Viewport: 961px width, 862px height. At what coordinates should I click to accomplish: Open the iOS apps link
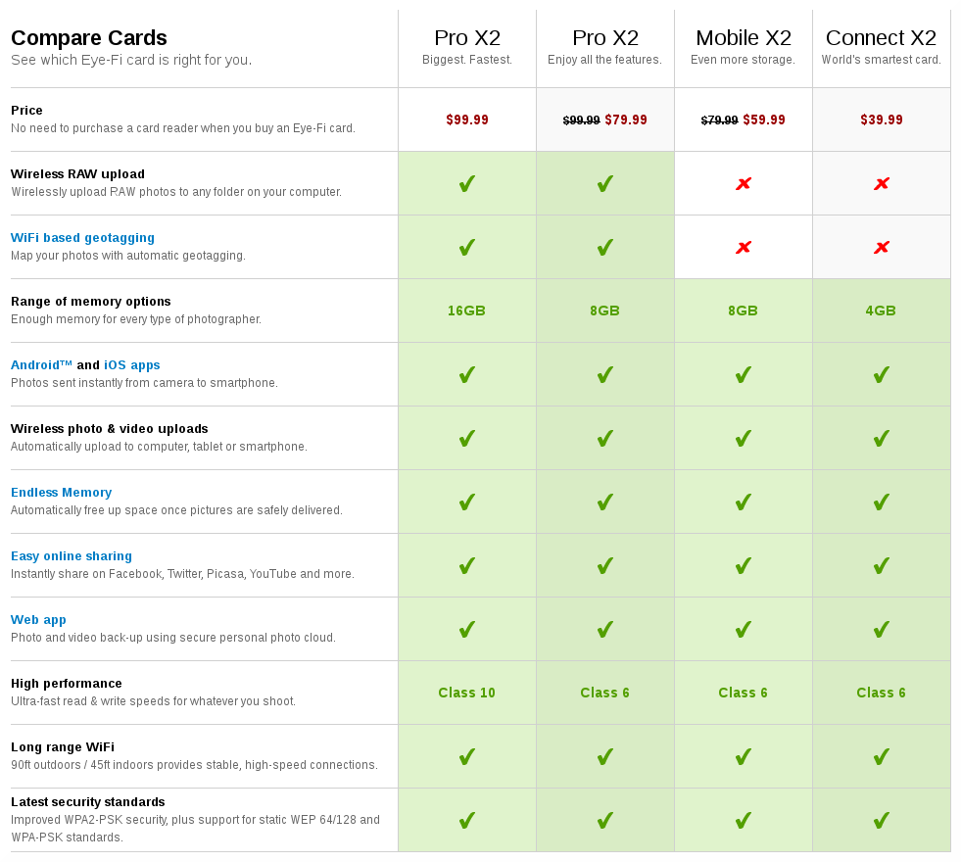(x=132, y=365)
